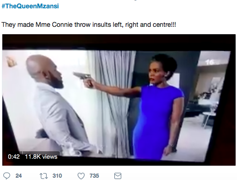237x180 pixels.
Task: Click the wall ornament behind the man
Action: tap(11, 62)
